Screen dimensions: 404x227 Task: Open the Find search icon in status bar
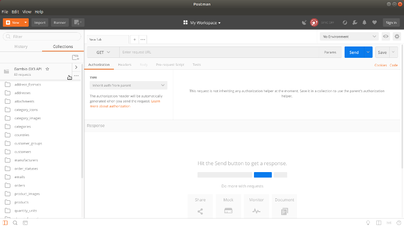click(15, 223)
